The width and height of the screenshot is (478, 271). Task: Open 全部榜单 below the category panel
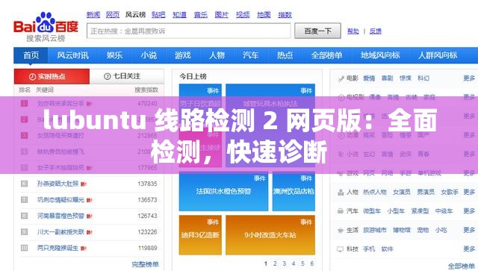tap(462, 266)
